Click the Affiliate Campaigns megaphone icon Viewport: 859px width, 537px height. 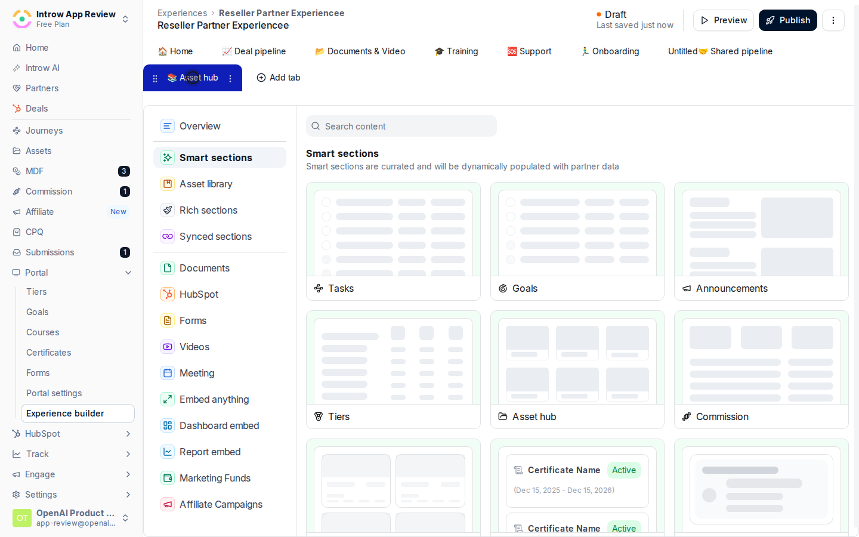pos(168,504)
